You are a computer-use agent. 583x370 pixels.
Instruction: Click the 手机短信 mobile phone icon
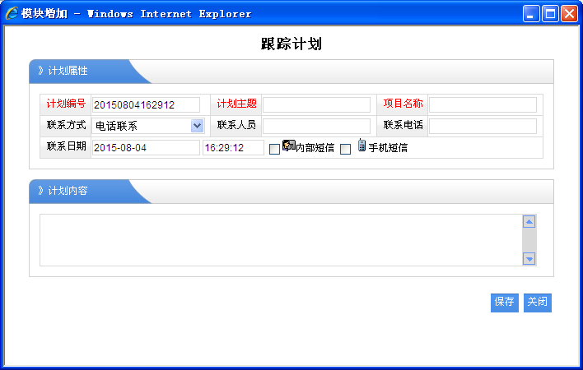tap(361, 146)
